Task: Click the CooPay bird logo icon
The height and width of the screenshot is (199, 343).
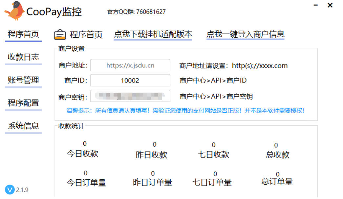Action: [x=14, y=11]
